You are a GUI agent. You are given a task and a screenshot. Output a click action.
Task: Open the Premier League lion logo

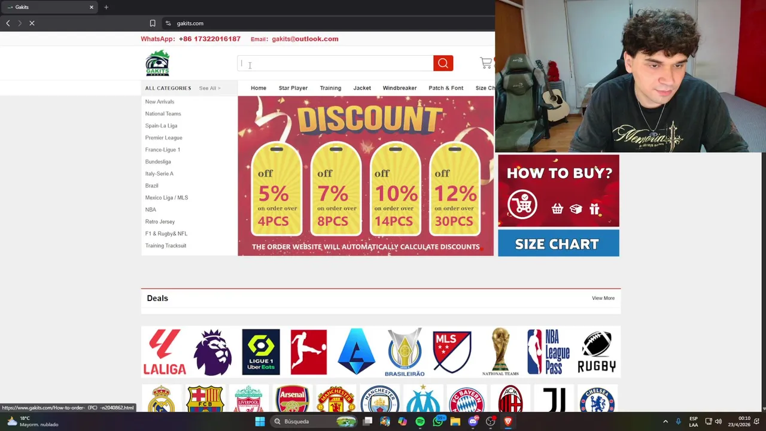pyautogui.click(x=212, y=352)
